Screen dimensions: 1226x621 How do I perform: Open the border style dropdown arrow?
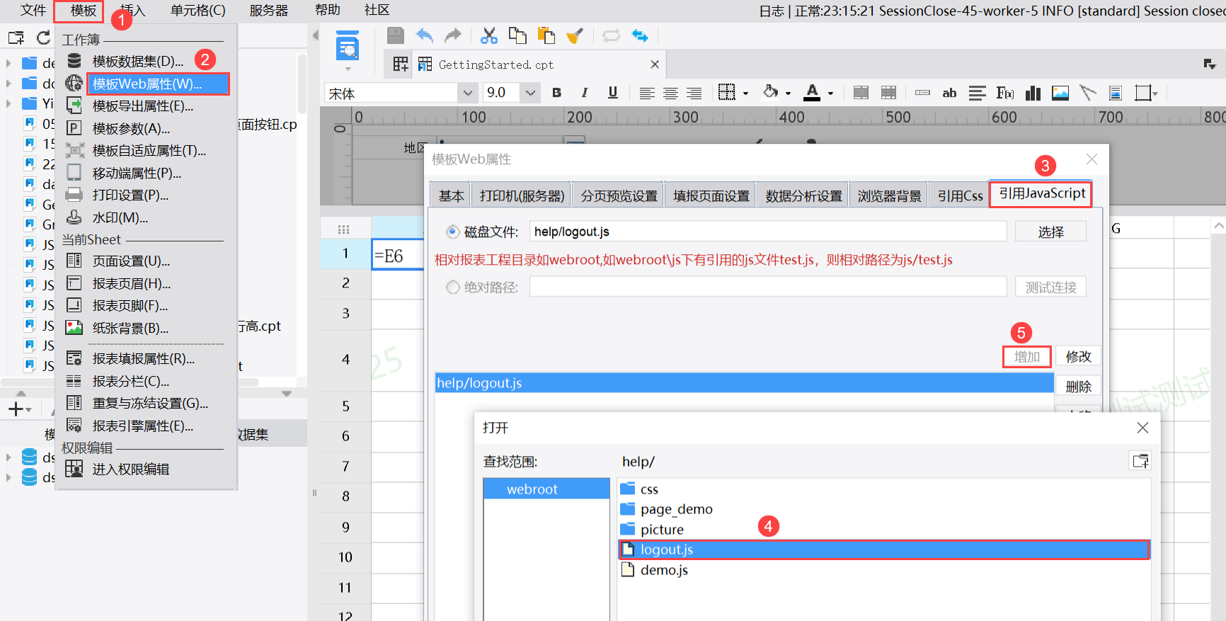[x=745, y=93]
